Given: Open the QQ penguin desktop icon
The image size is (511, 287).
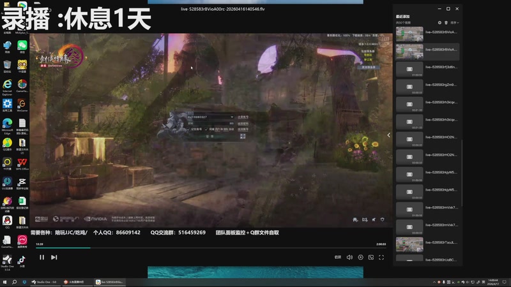Looking at the screenshot, I should (x=7, y=222).
